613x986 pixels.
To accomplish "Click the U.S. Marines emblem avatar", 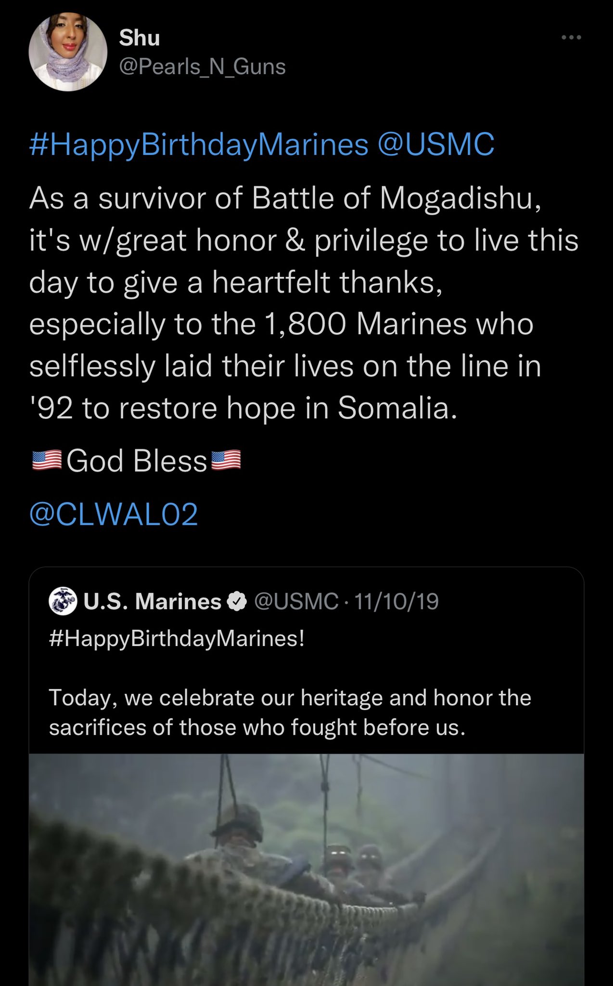I will click(63, 601).
